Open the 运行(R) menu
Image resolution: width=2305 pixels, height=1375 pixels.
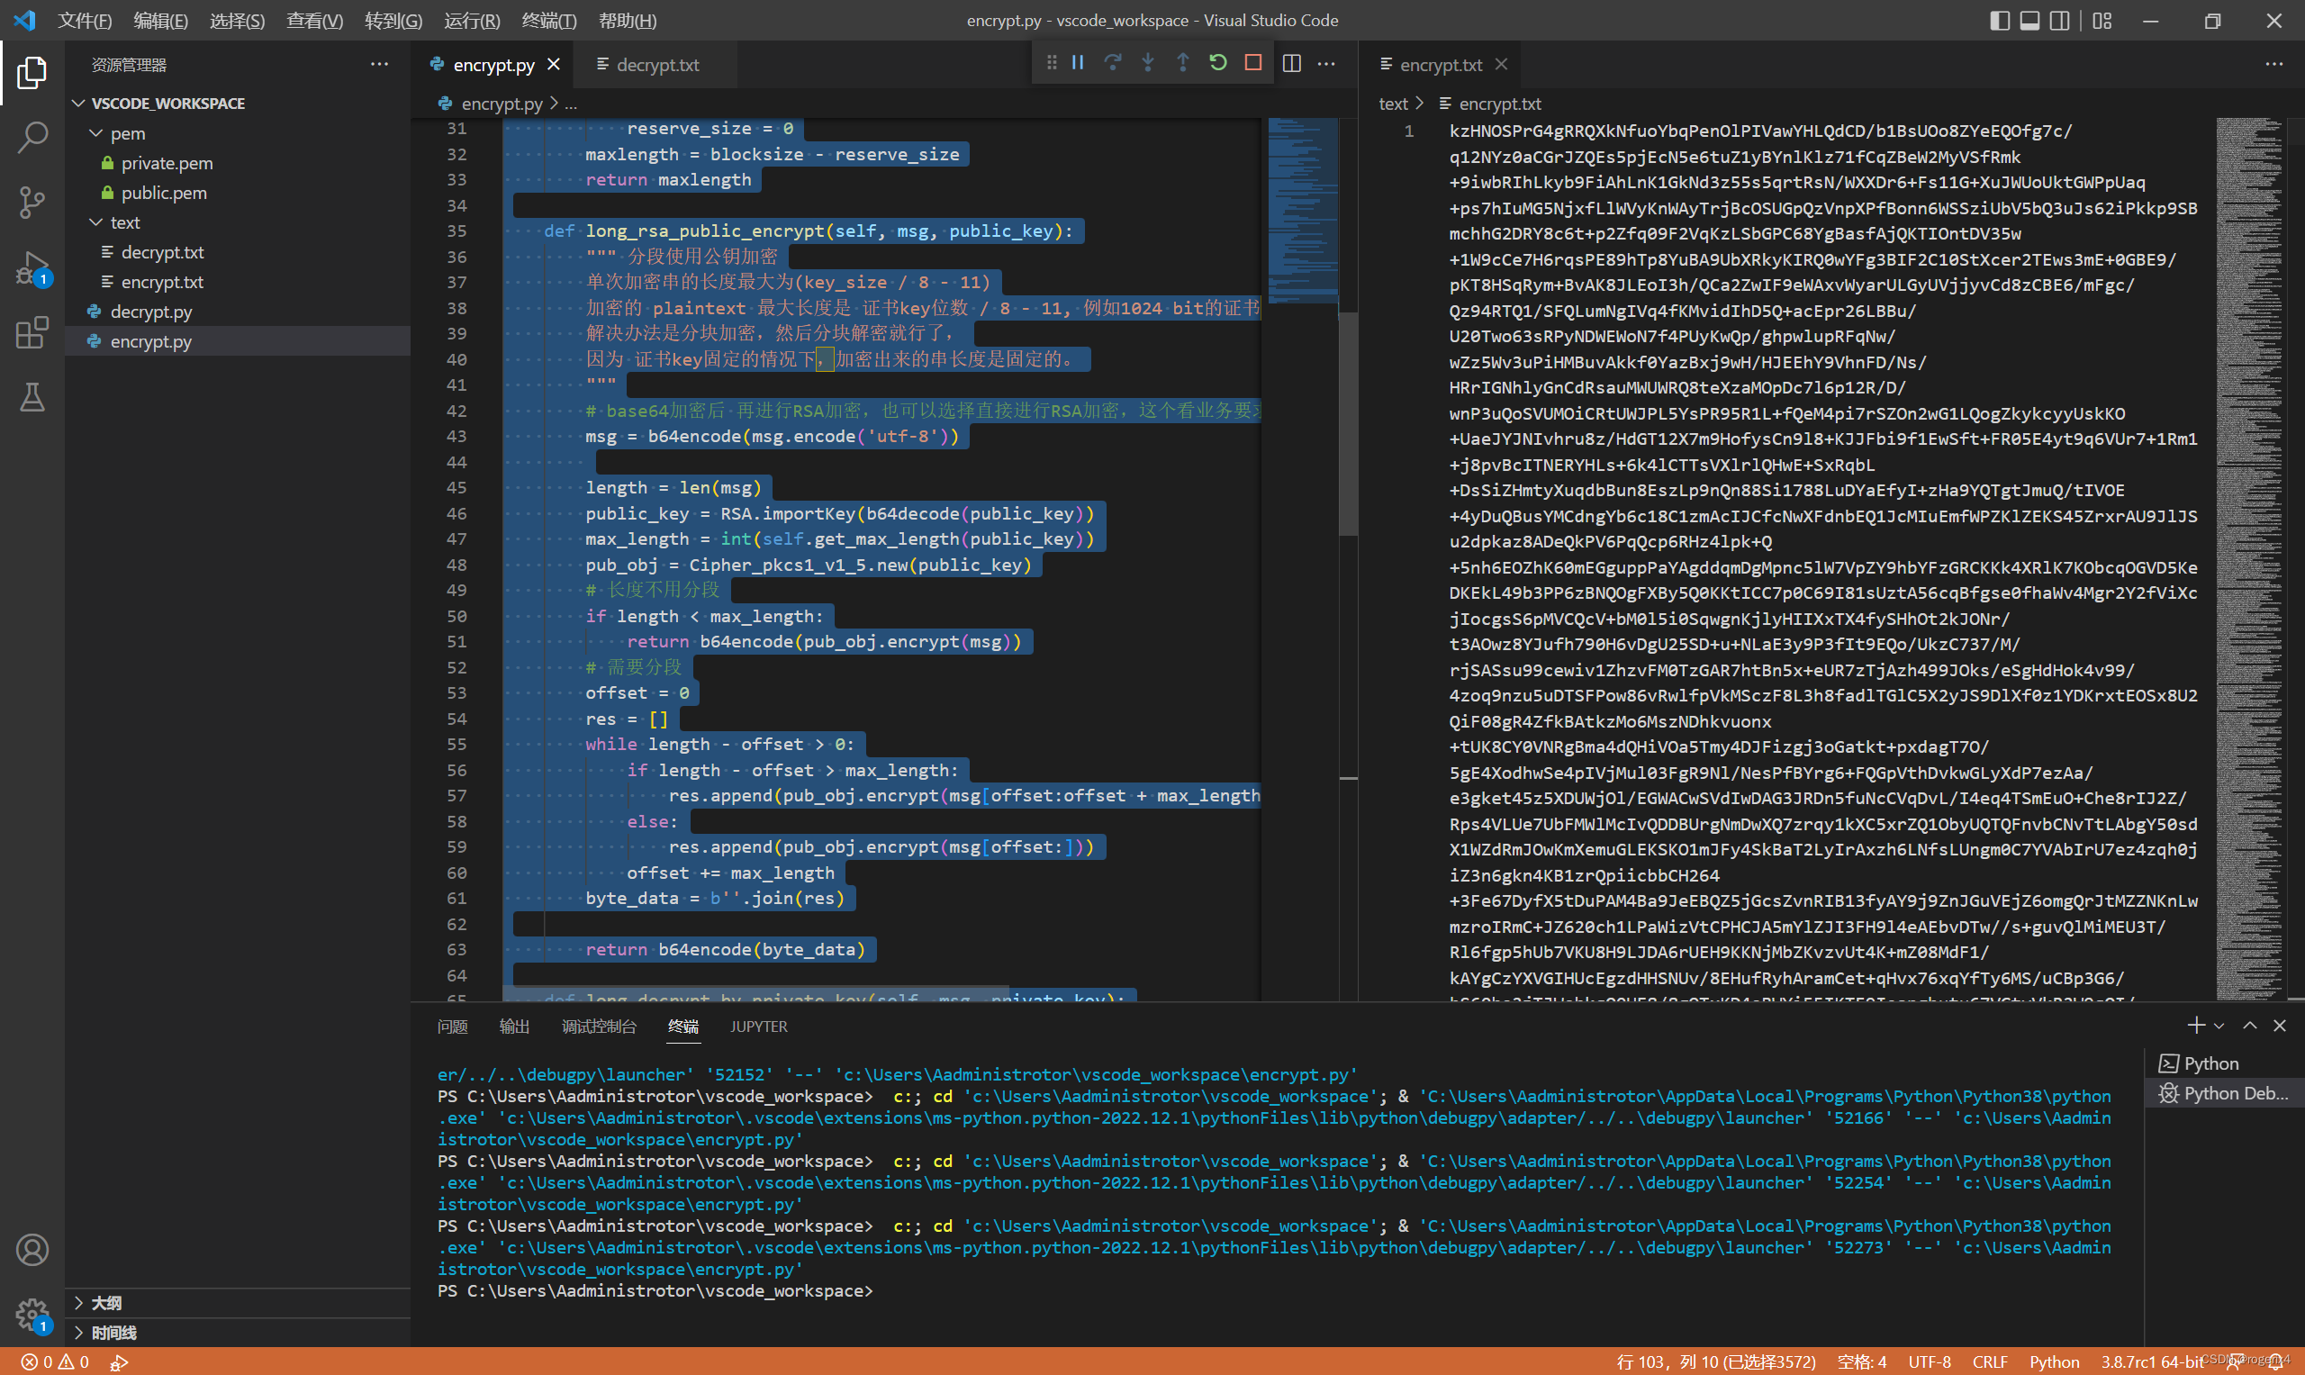[472, 21]
